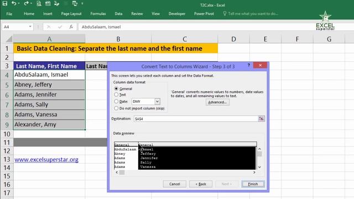Open the DMY date format dropdown
Image resolution: width=354 pixels, height=199 pixels.
(157, 102)
